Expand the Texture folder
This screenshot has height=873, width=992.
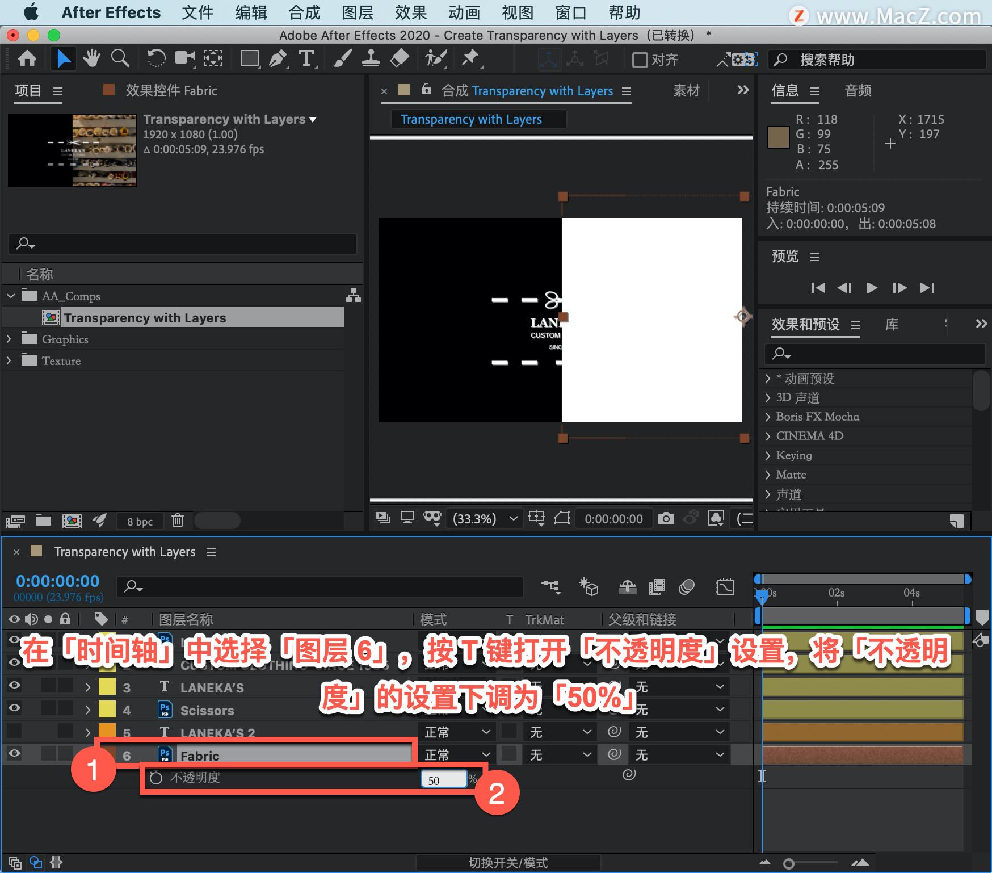coord(9,360)
